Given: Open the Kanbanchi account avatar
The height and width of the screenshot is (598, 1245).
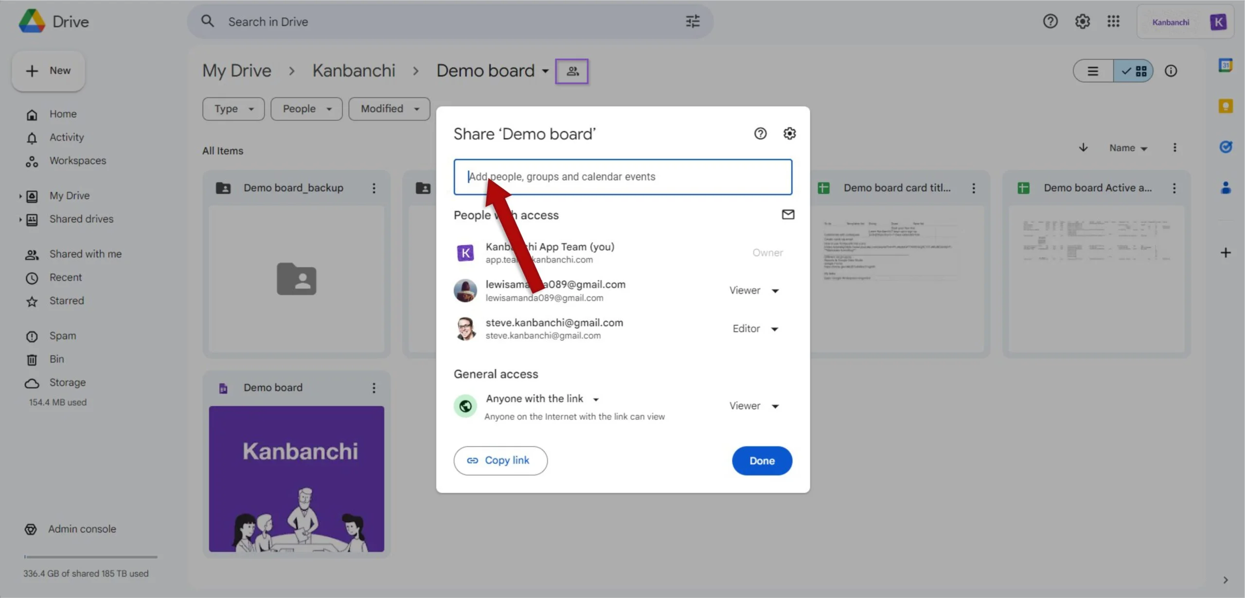Looking at the screenshot, I should 1218,22.
